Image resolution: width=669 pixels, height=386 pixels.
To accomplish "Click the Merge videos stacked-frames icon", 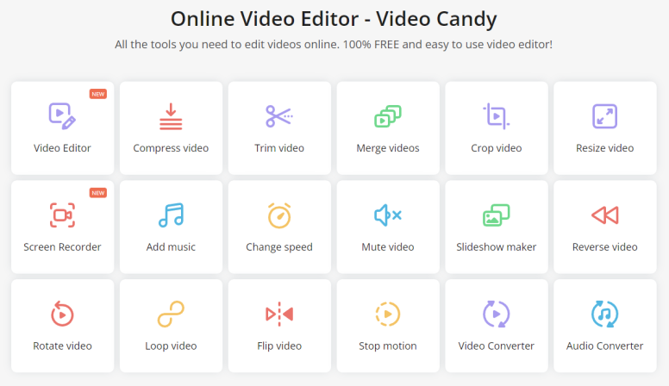I will [388, 116].
